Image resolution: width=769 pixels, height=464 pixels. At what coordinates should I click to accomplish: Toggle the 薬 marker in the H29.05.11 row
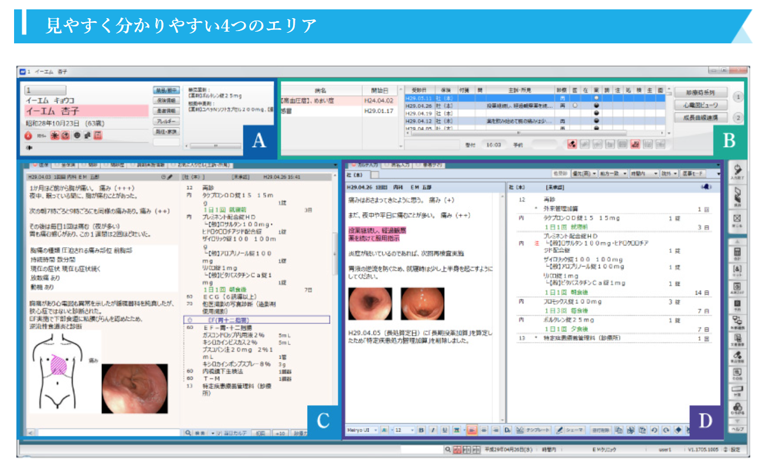click(597, 98)
